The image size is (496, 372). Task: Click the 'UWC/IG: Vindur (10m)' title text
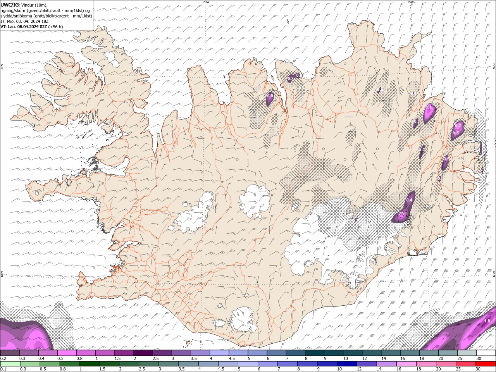point(24,5)
